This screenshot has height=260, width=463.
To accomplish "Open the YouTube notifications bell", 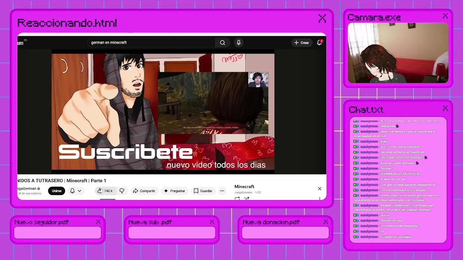I will click(x=319, y=43).
